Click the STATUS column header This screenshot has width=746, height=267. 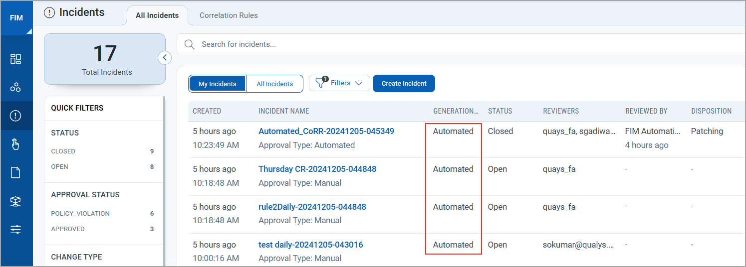[x=500, y=111]
